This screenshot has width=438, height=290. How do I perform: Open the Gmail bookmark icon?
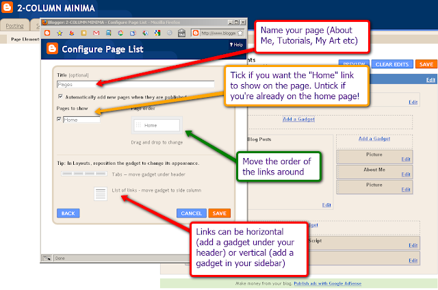[x=96, y=33]
